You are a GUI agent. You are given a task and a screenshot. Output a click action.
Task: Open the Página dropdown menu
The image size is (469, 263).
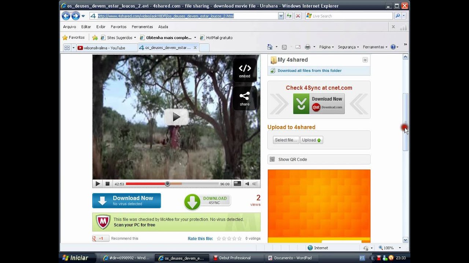(x=326, y=47)
